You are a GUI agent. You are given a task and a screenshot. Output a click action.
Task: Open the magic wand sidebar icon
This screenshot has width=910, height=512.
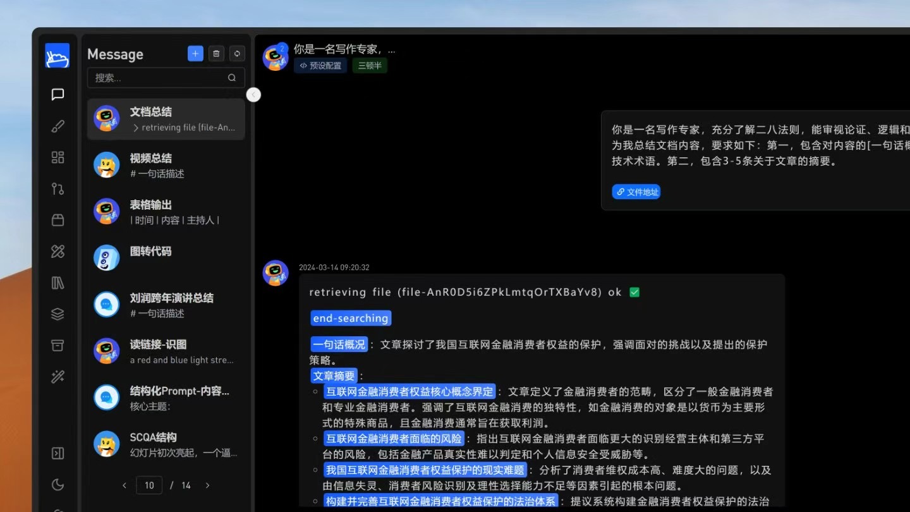click(58, 377)
